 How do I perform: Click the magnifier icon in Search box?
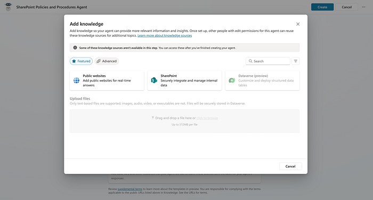click(250, 61)
